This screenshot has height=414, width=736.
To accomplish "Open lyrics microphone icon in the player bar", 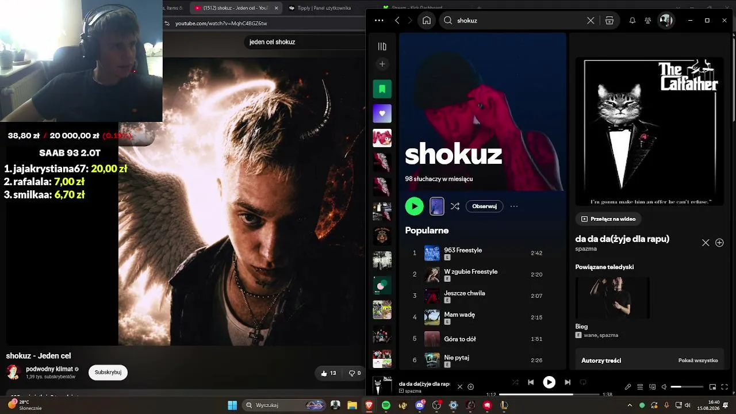I will (x=628, y=387).
